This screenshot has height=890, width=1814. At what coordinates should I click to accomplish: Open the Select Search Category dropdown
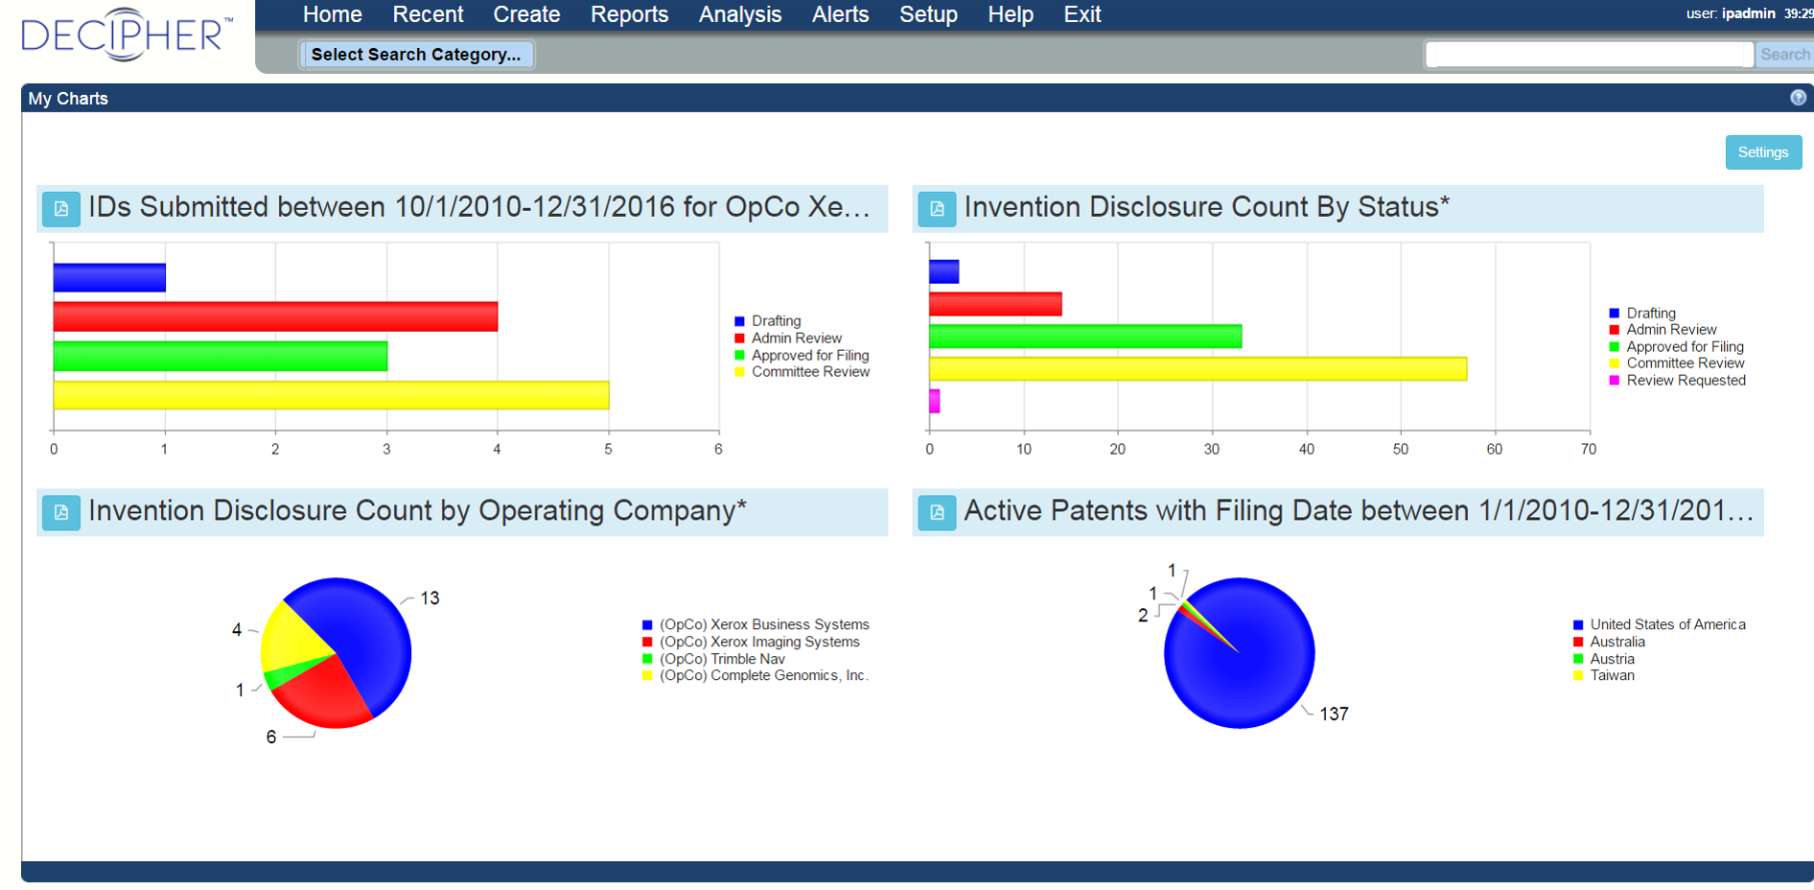(417, 54)
